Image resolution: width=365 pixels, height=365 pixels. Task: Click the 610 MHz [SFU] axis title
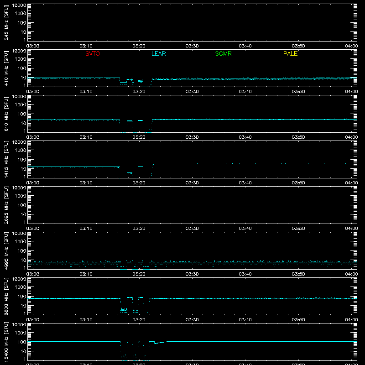(x=6, y=114)
